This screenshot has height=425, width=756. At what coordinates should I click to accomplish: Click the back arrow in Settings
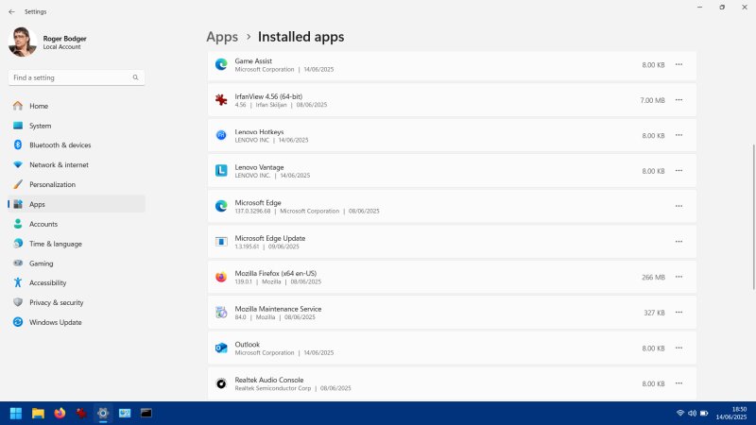point(11,11)
